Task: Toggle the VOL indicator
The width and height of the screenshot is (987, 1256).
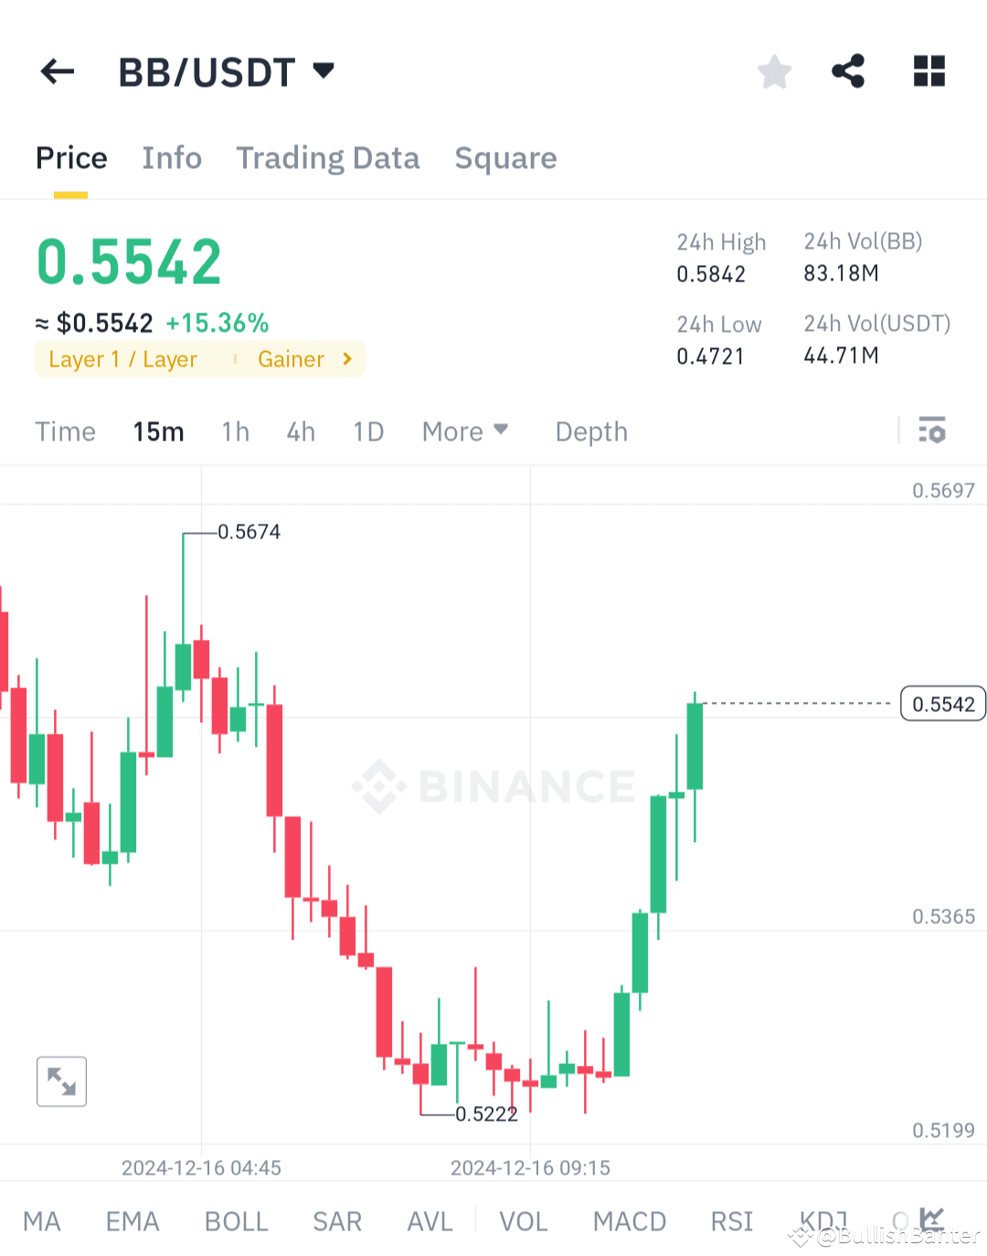Action: click(x=523, y=1221)
